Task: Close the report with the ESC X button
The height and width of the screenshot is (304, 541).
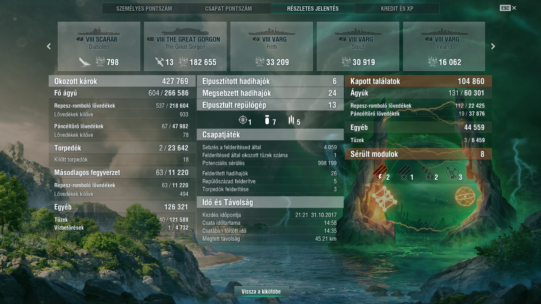Action: coord(508,8)
